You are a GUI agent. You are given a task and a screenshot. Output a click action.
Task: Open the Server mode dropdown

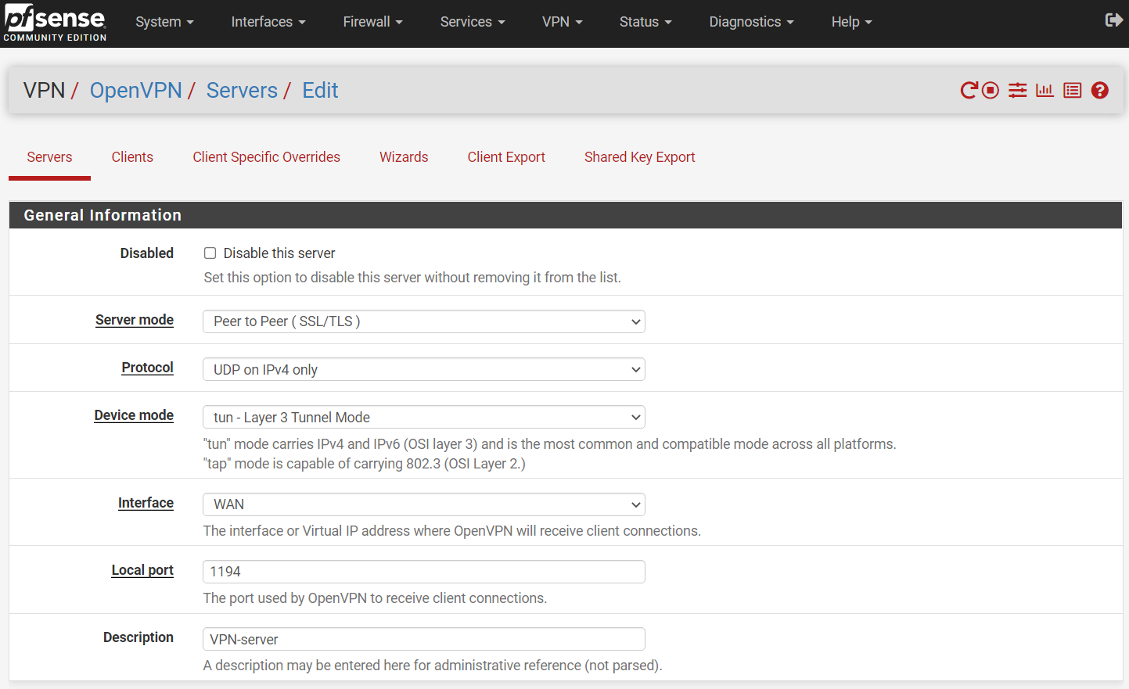(x=423, y=321)
